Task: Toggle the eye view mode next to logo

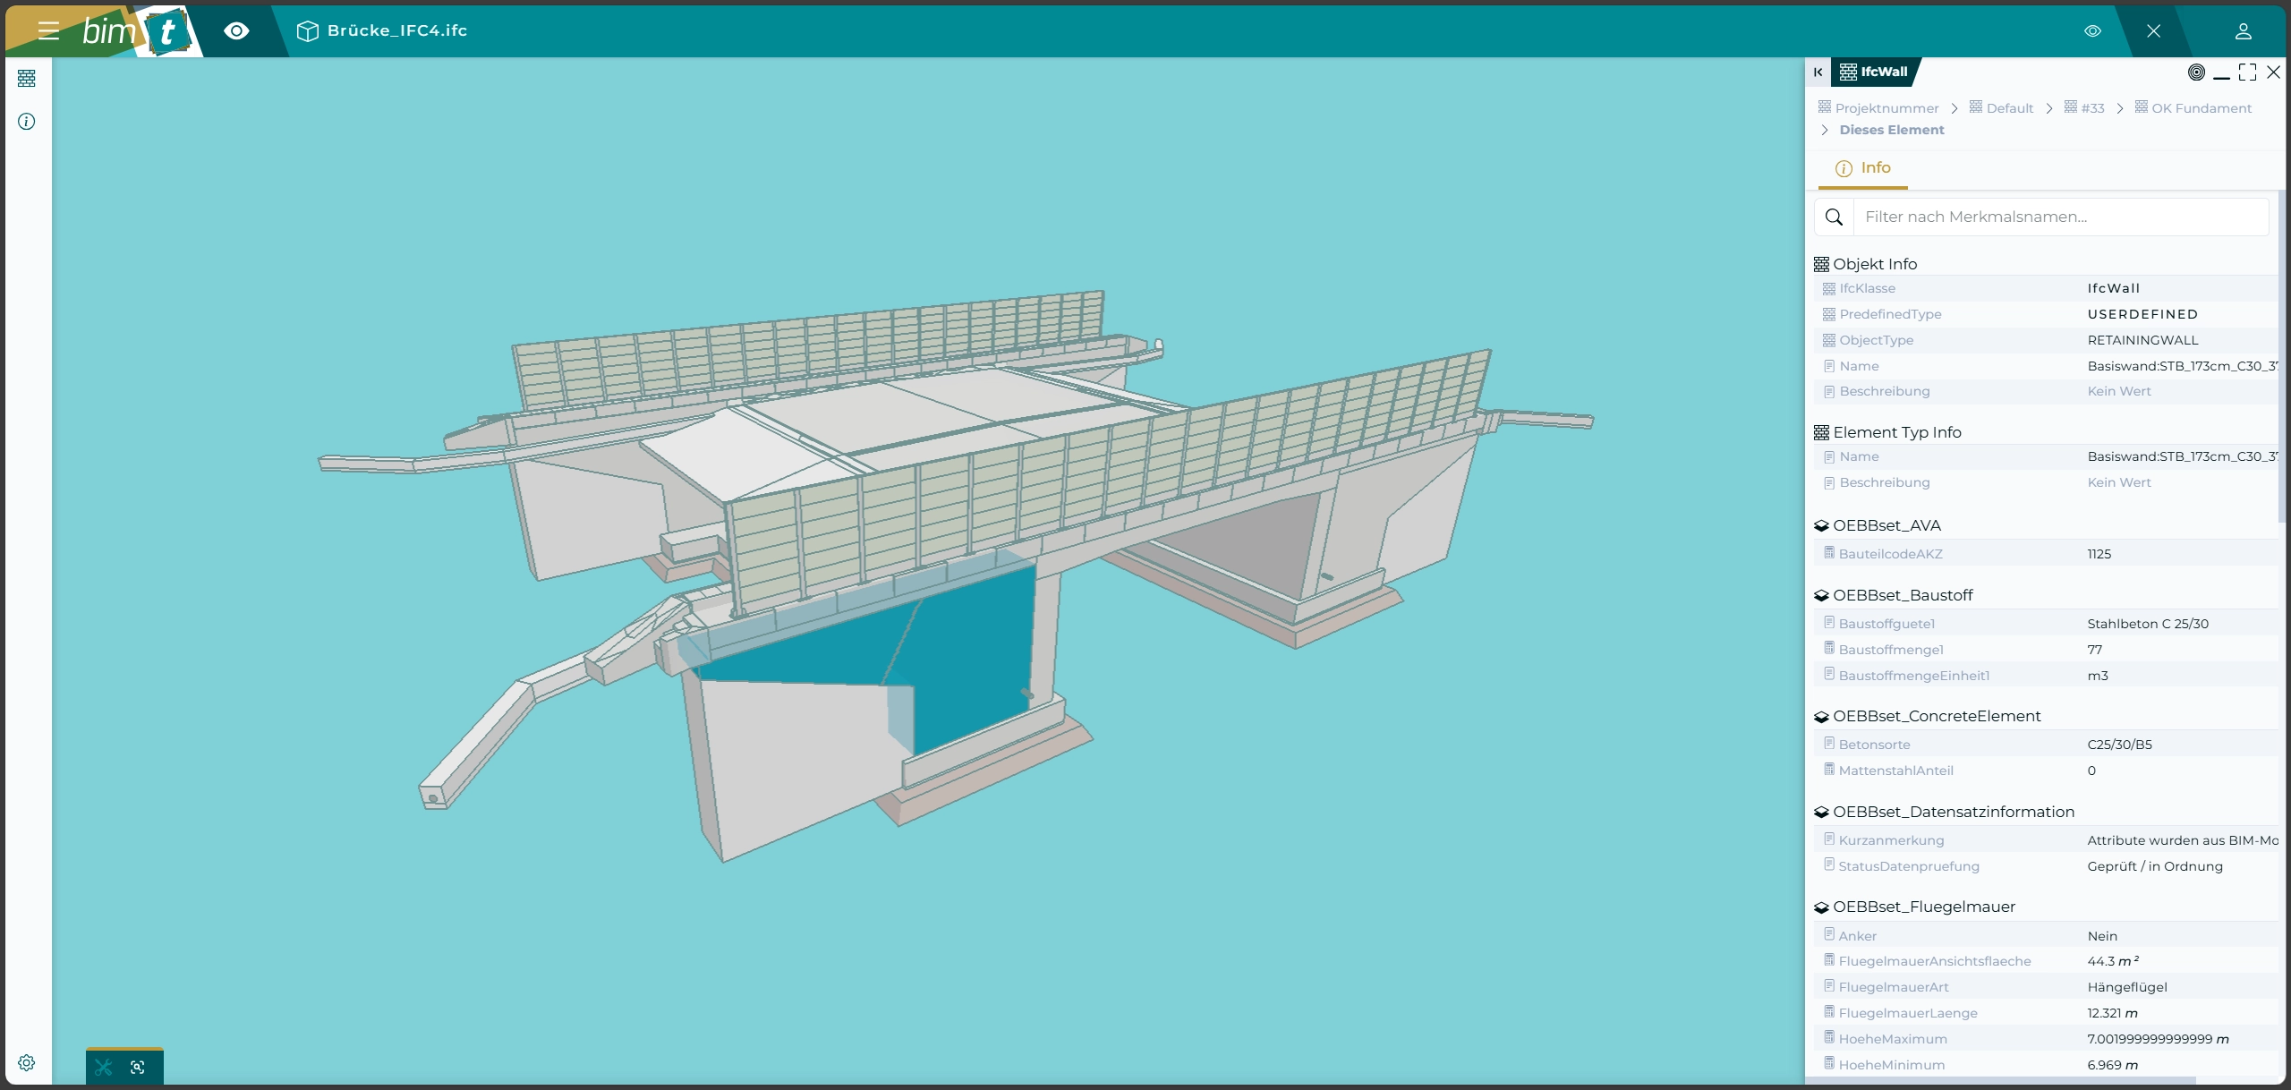Action: (x=236, y=31)
